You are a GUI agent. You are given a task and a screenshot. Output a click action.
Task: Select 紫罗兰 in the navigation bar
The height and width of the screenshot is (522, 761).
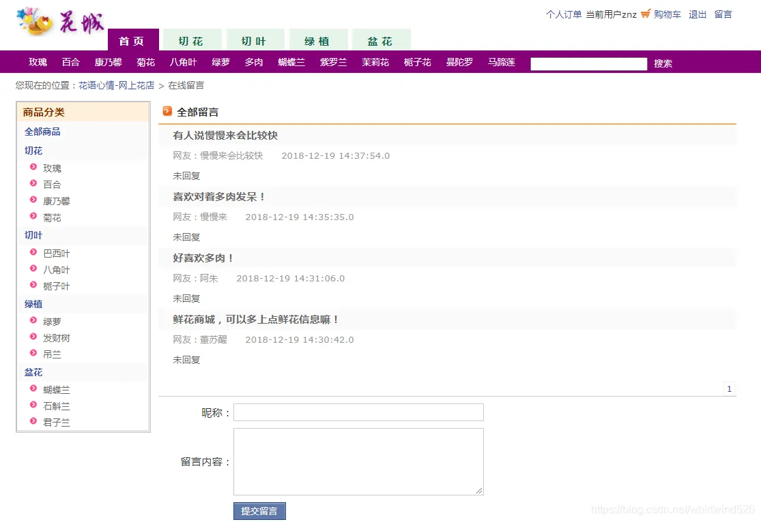334,62
